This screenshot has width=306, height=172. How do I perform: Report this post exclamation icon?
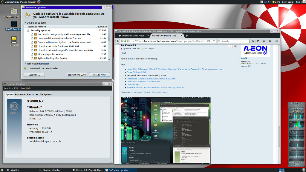click(x=230, y=46)
